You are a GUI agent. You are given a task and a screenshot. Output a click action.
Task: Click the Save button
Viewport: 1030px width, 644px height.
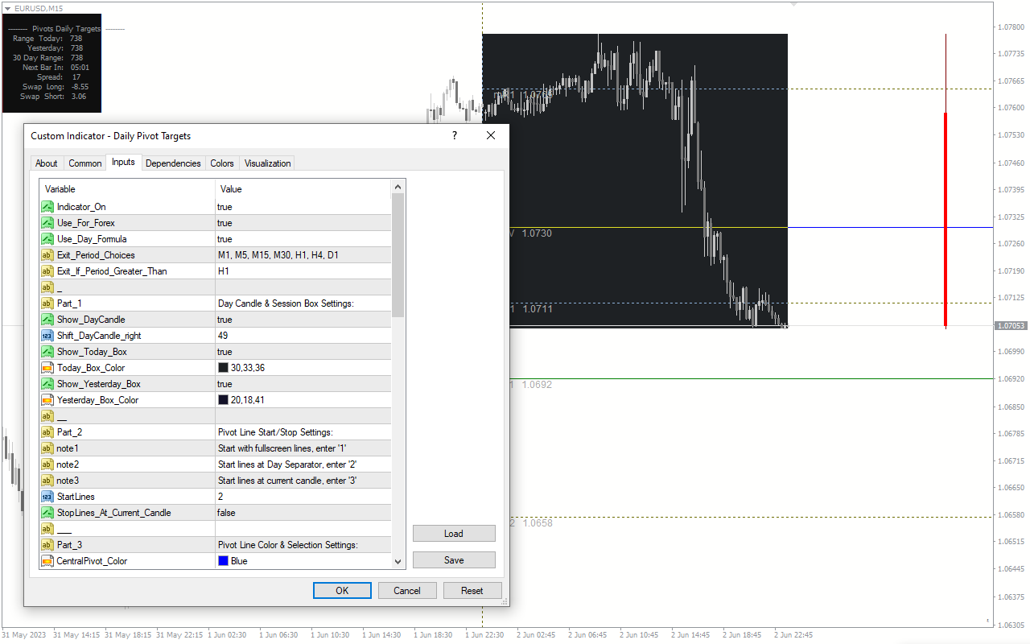454,560
